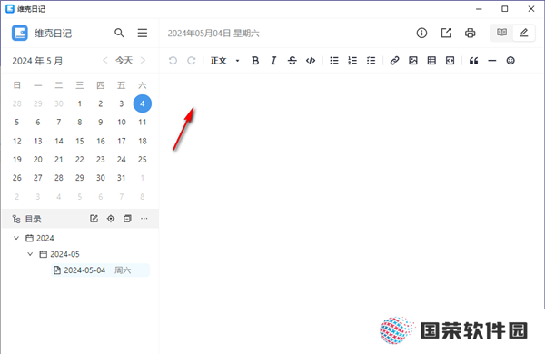
Task: Print the diary entry
Action: pyautogui.click(x=470, y=33)
